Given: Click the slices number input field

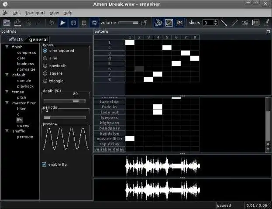Looking at the screenshot, I should coord(208,23).
